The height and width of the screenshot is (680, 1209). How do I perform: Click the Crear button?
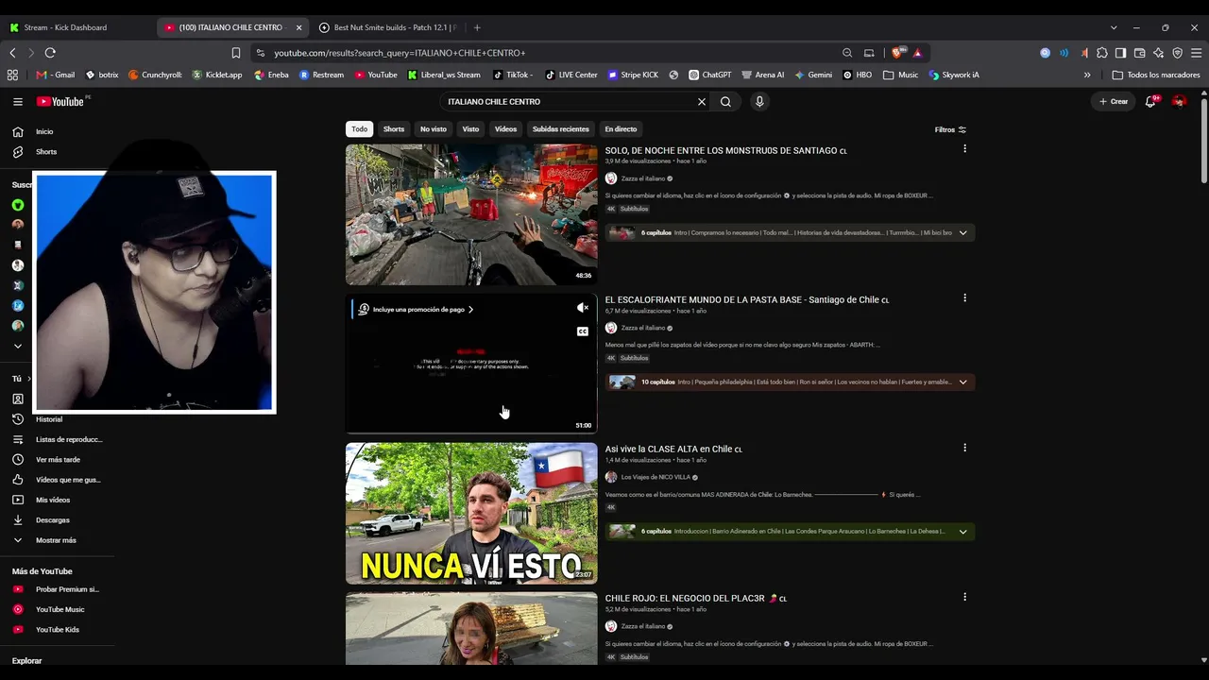(x=1114, y=101)
